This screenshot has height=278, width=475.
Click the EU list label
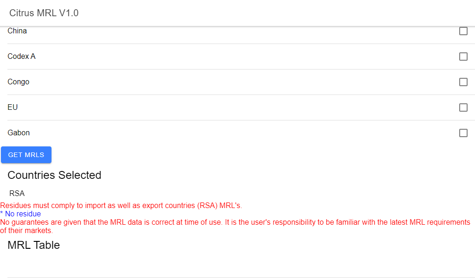coord(13,107)
